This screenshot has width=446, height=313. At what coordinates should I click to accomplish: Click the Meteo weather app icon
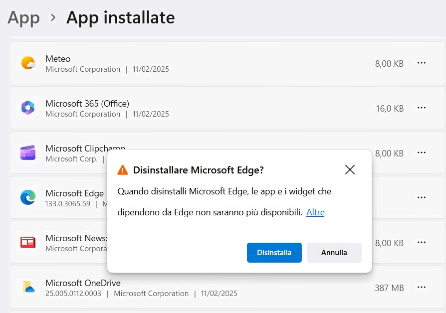click(28, 63)
